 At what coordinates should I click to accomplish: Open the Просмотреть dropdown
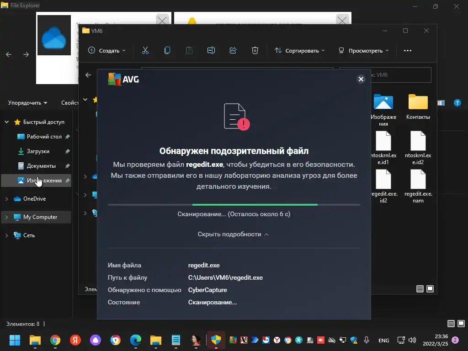pyautogui.click(x=363, y=50)
